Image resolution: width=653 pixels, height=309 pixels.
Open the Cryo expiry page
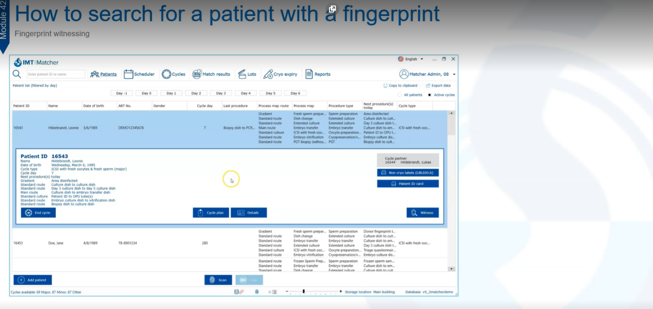tap(280, 74)
